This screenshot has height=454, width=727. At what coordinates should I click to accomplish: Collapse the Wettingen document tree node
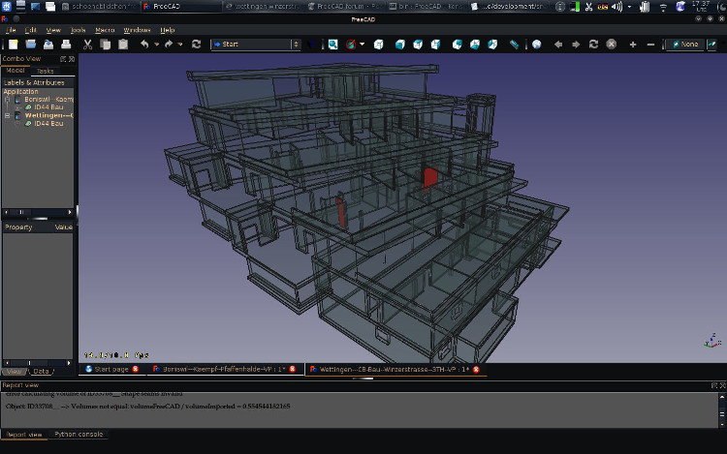click(x=8, y=115)
